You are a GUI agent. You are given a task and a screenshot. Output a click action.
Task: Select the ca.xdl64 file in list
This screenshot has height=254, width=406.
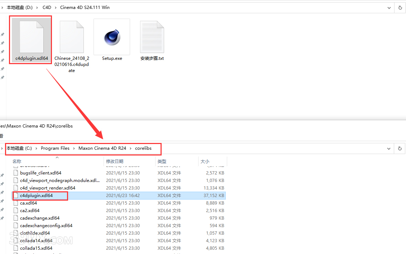[x=28, y=203]
